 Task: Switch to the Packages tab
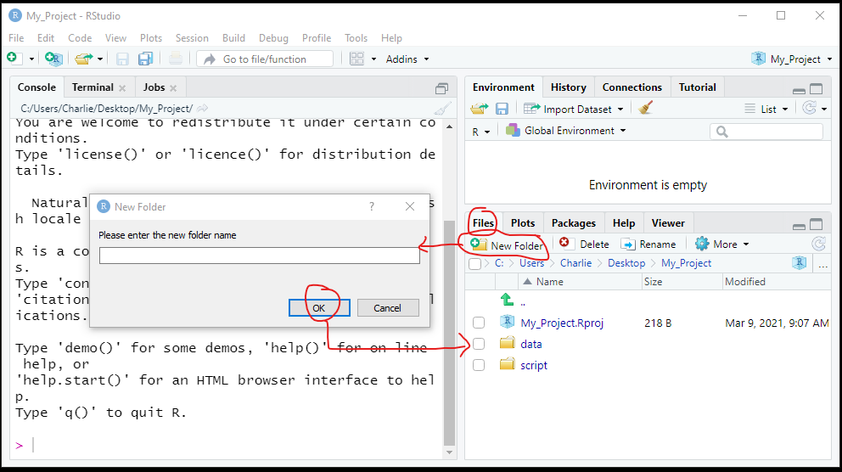[x=573, y=223]
